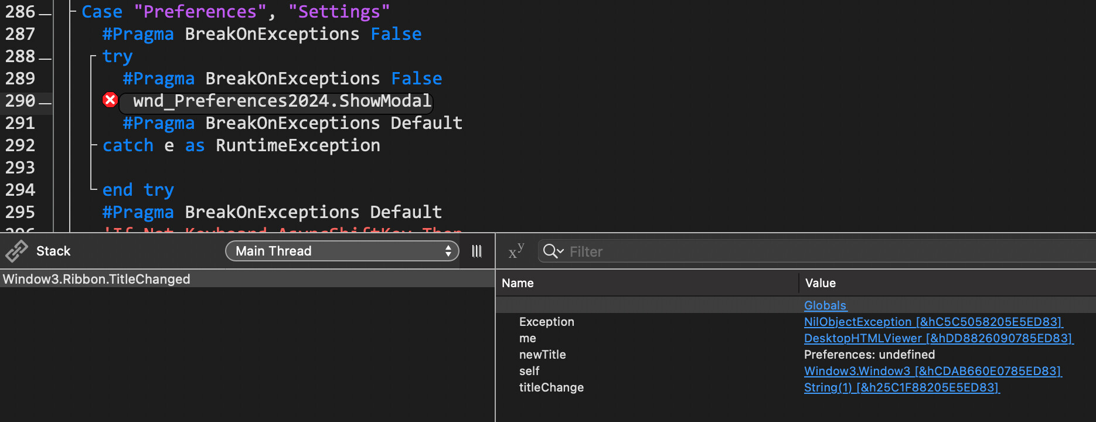The height and width of the screenshot is (422, 1096).
Task: Open the Globals link
Action: pos(825,305)
